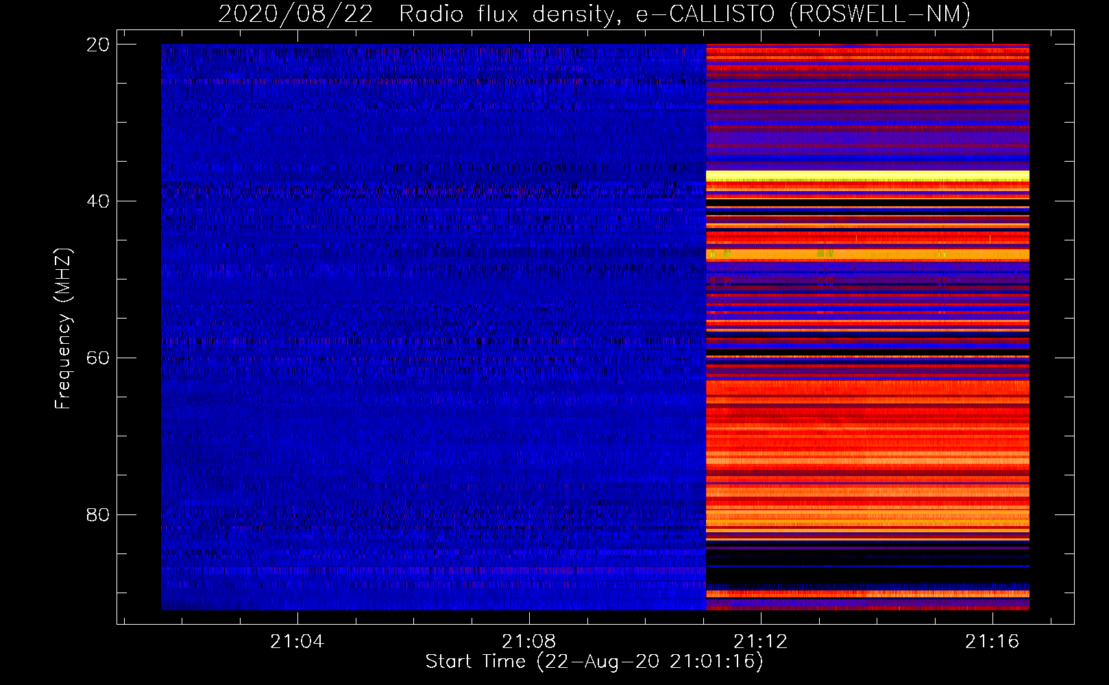Click the bright yellow band near 37 MHz

click(x=868, y=176)
